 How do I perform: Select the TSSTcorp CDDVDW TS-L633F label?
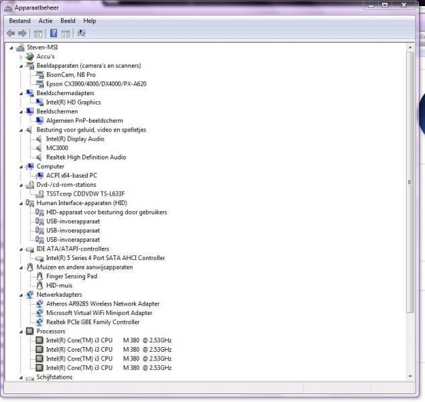[x=86, y=194]
